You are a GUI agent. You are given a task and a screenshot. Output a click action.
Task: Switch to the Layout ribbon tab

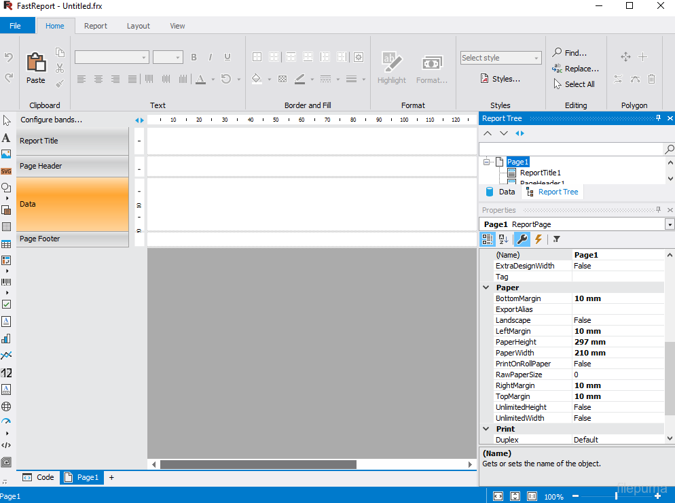[138, 26]
